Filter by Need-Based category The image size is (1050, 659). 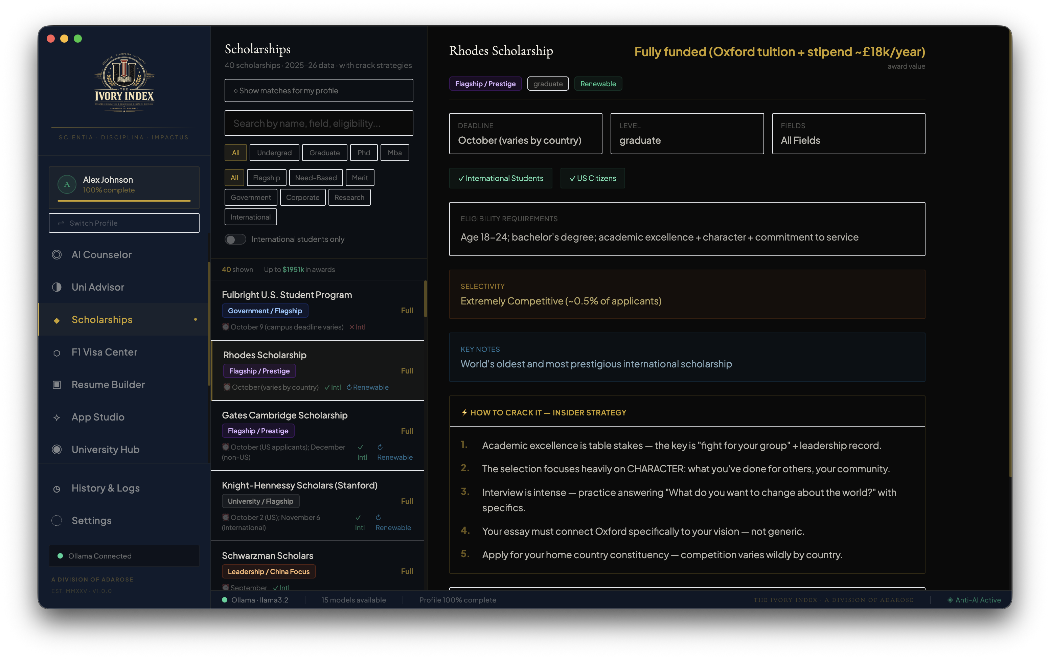click(x=316, y=178)
